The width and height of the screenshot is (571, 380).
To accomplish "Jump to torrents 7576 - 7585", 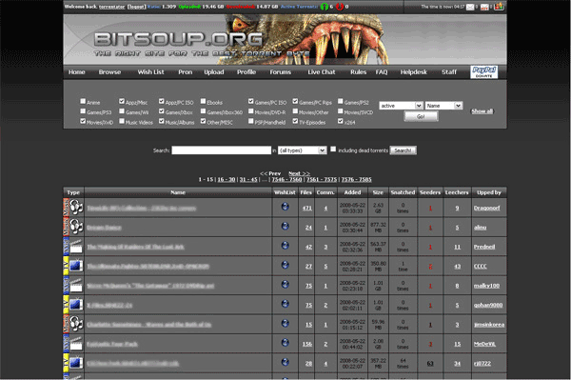I will (356, 180).
